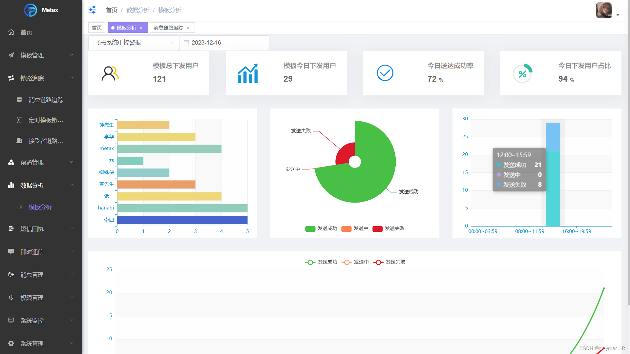630x354 pixels.
Task: Click the 2023-12-16 date input field
Action: click(226, 43)
